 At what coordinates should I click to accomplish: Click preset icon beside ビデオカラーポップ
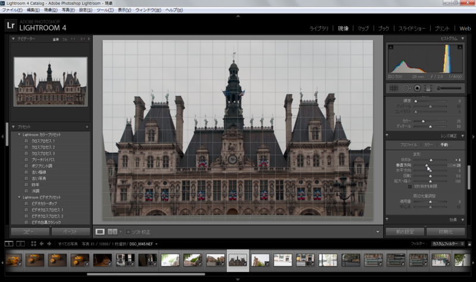[26, 203]
